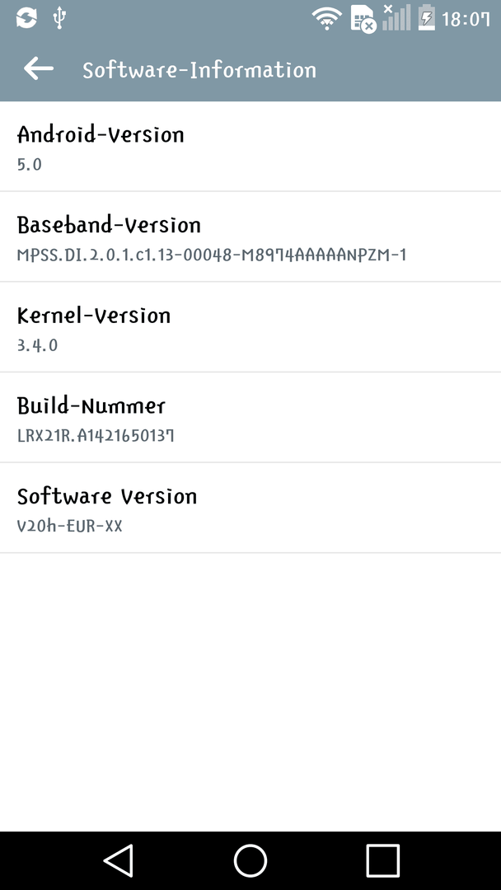The image size is (501, 890).
Task: Tap the 18:07 clock in status bar
Action: (466, 19)
